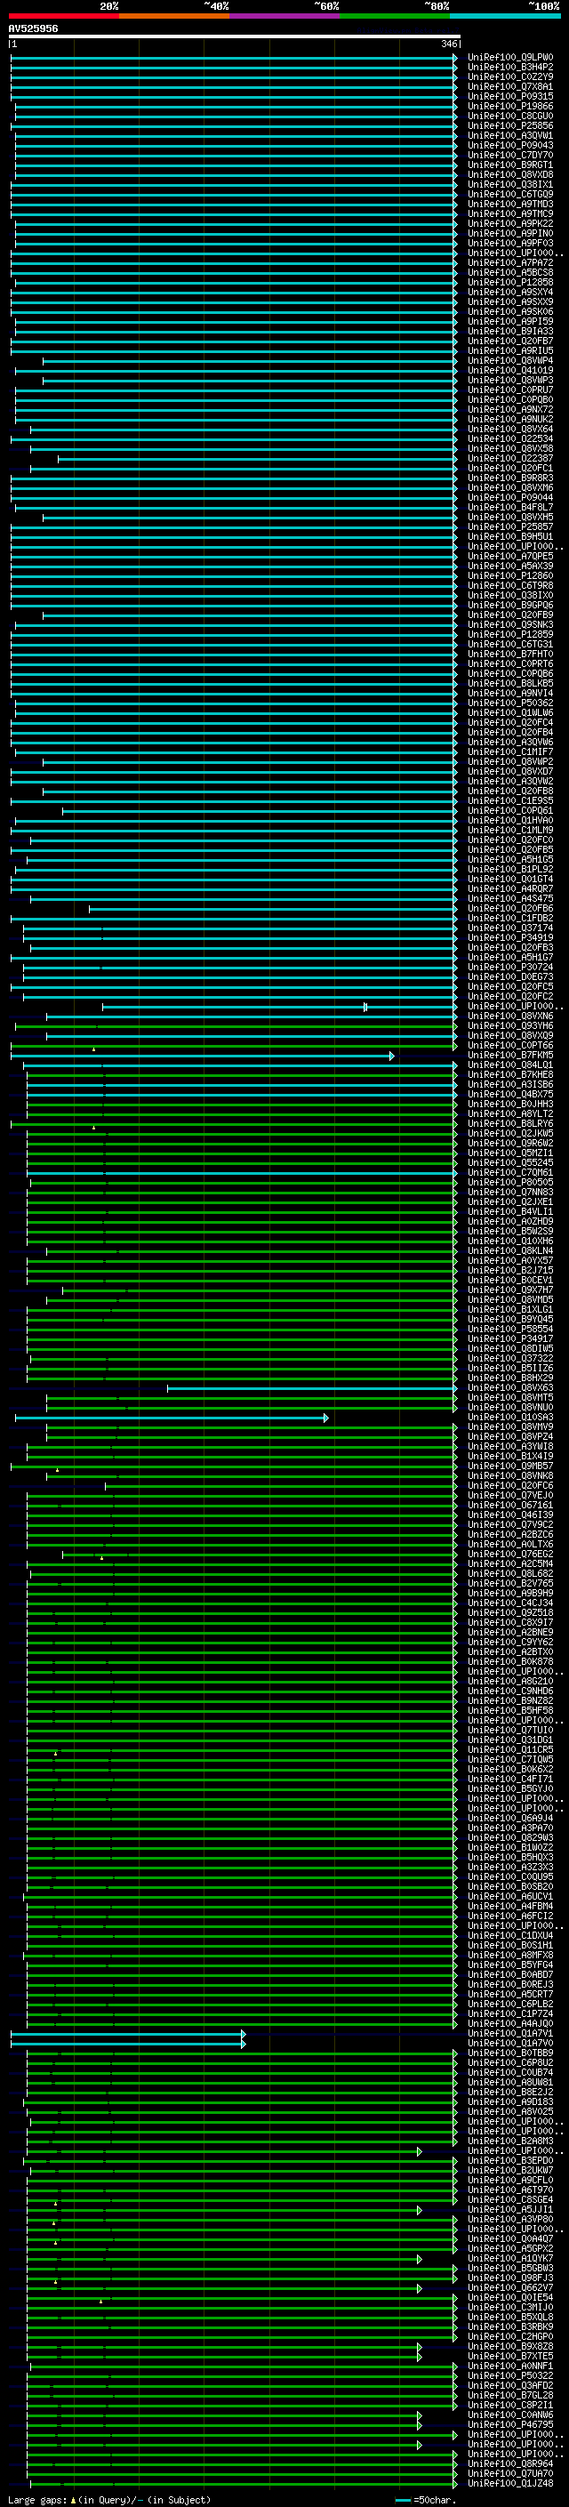Select the label UniRef100_Q8VWP4

510,361
